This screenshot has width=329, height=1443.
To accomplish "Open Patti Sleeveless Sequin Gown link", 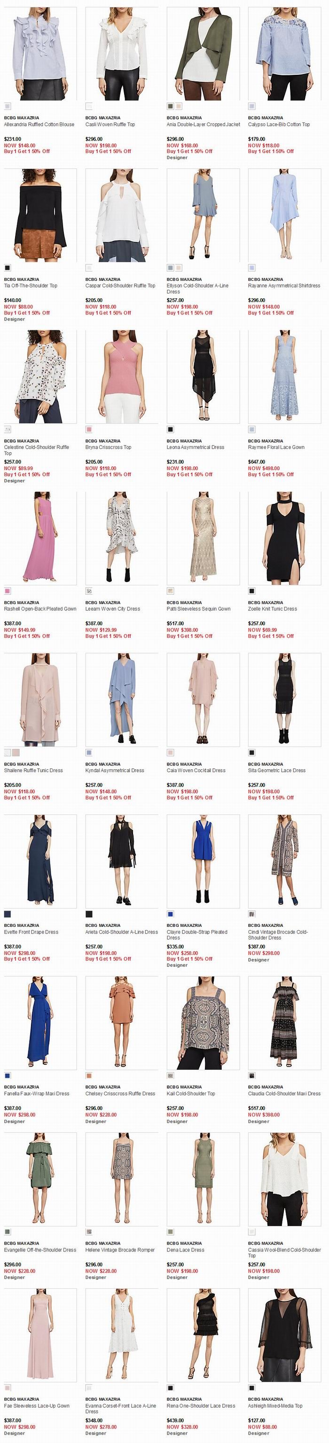I will pos(199,609).
